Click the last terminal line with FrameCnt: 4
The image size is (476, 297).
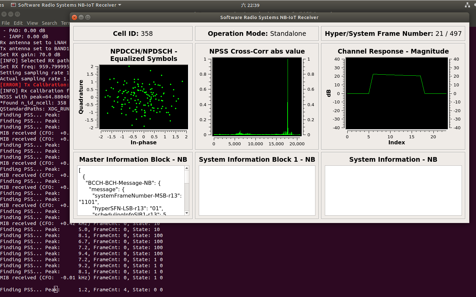coord(81,290)
